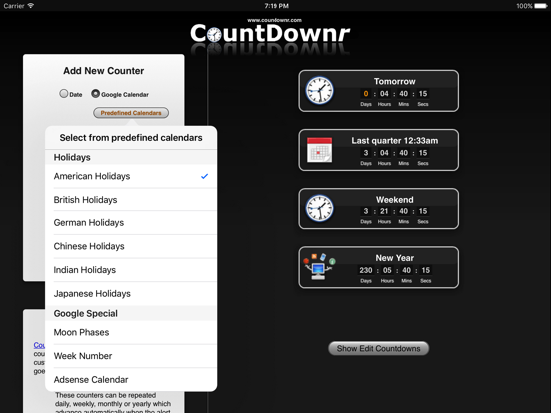Choose Japanese Holidays calendar

[x=131, y=294]
